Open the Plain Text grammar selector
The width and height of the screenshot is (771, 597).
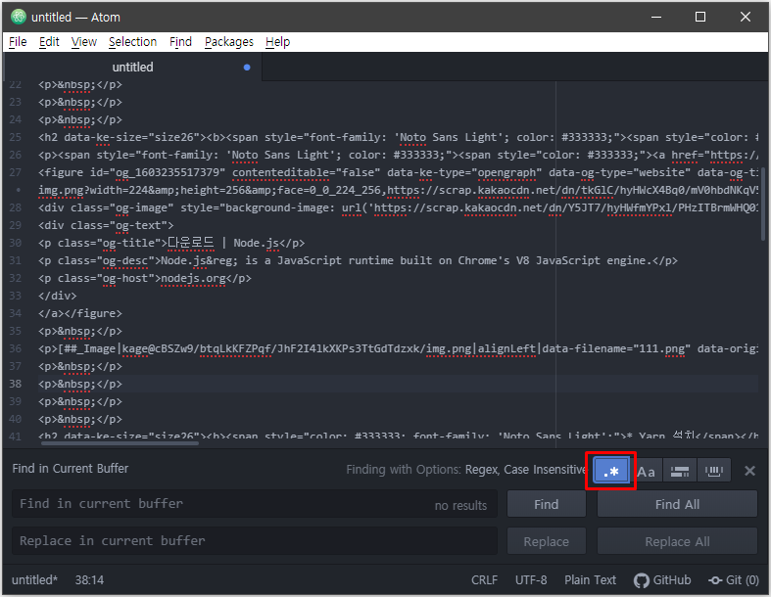[590, 580]
